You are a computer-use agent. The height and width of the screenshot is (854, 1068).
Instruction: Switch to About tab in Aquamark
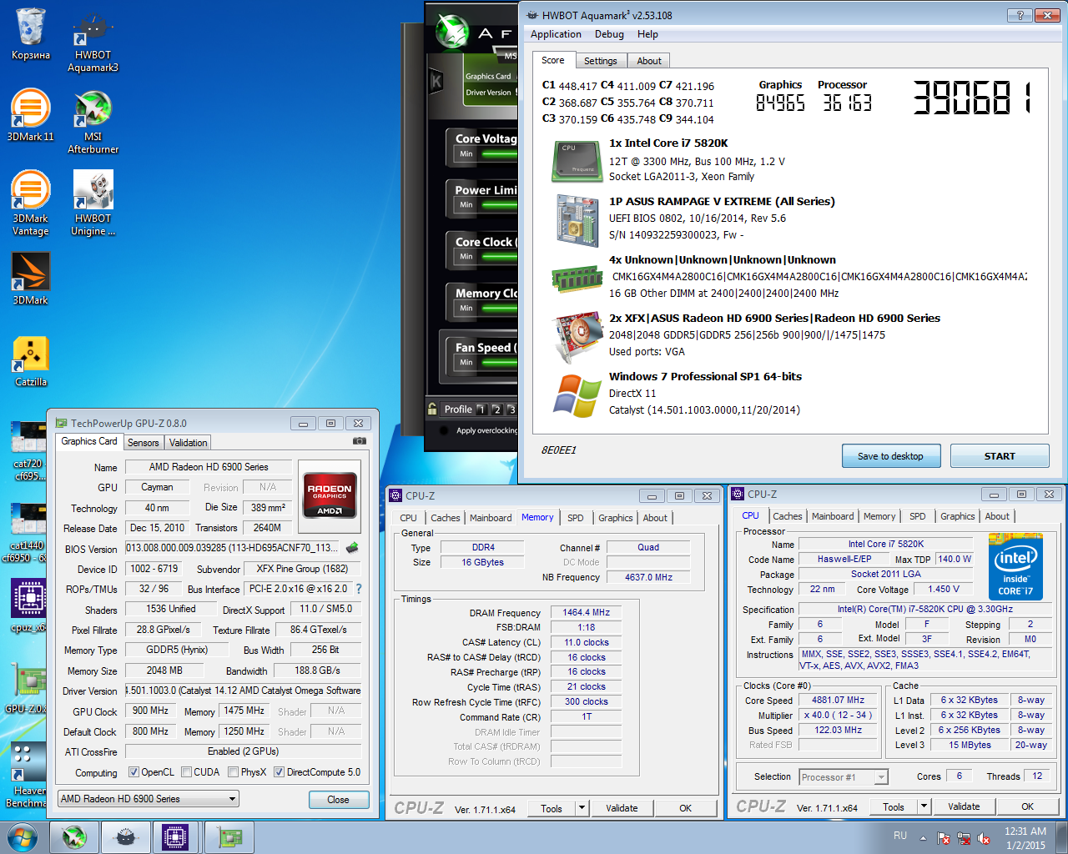pos(649,61)
